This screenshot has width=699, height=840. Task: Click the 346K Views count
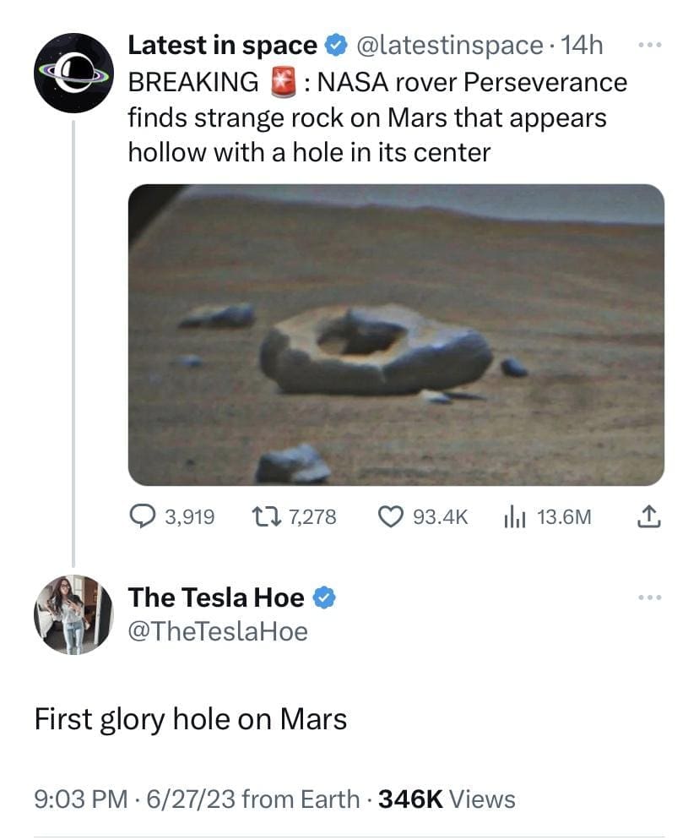[x=447, y=799]
